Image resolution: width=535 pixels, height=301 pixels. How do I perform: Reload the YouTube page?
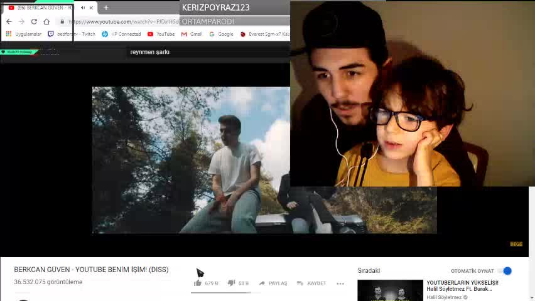(x=34, y=21)
